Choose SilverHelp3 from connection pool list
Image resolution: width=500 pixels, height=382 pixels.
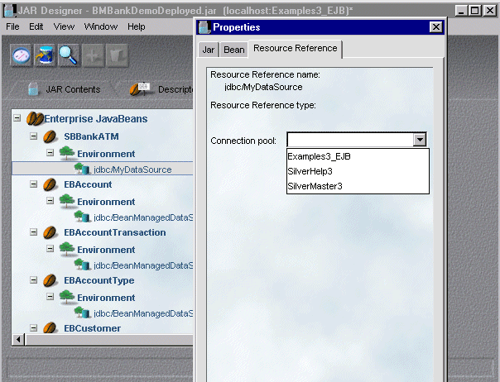click(x=358, y=171)
